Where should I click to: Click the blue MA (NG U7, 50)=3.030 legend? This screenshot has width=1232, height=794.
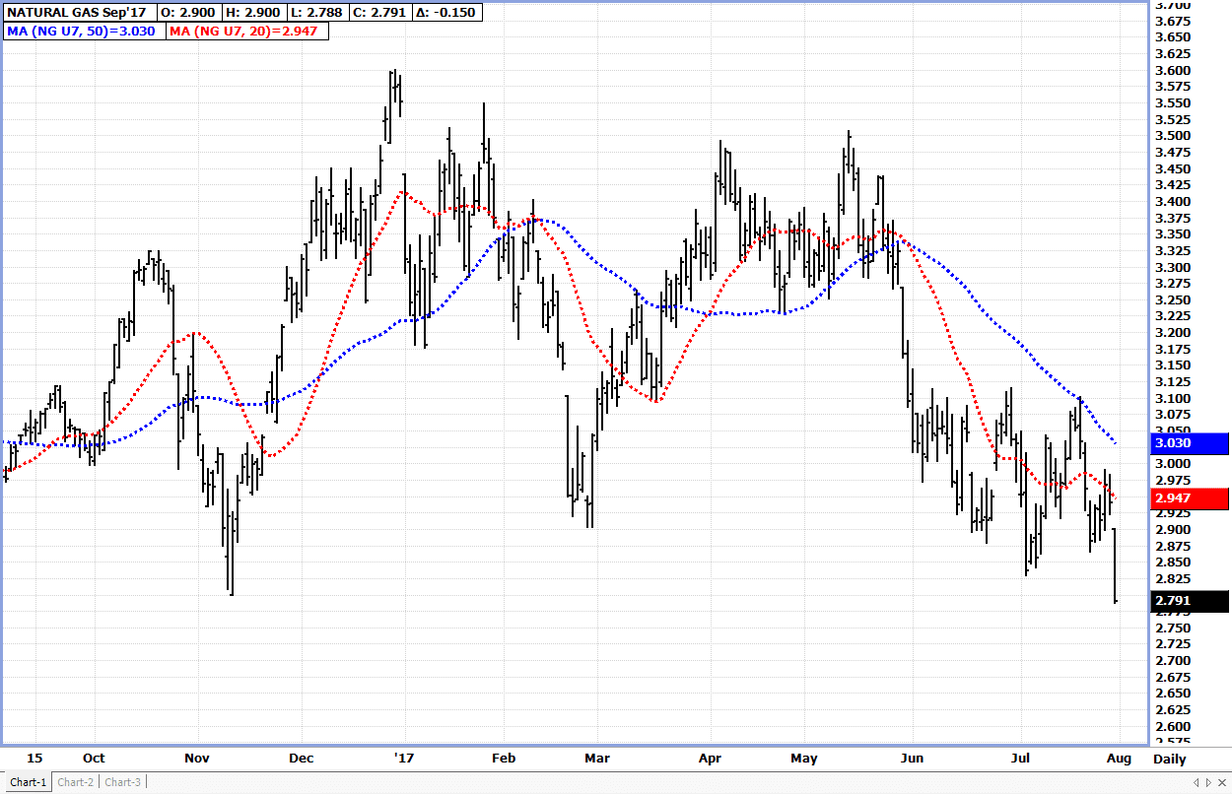click(x=81, y=32)
